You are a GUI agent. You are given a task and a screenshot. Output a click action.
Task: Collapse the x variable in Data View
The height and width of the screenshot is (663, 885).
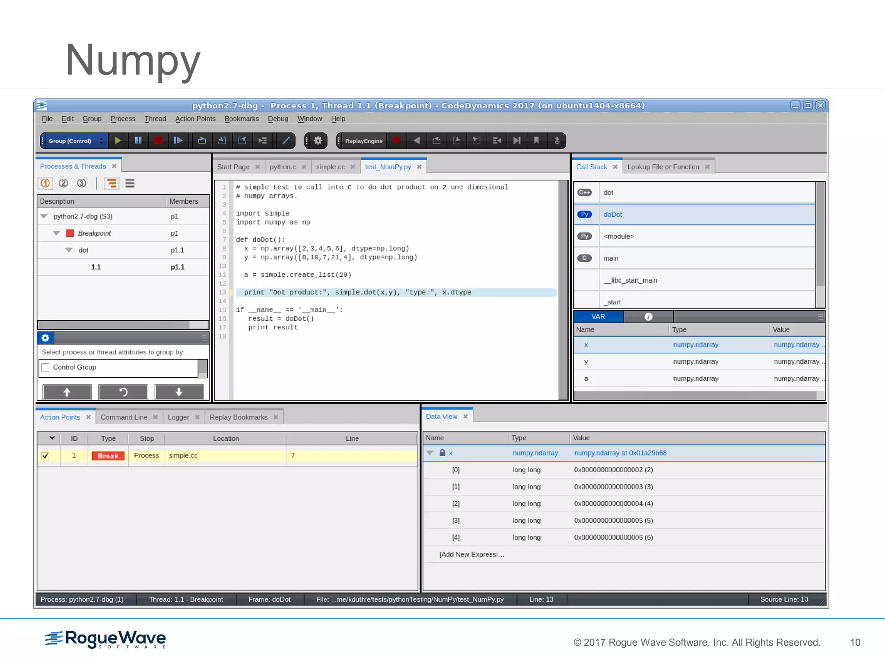430,453
